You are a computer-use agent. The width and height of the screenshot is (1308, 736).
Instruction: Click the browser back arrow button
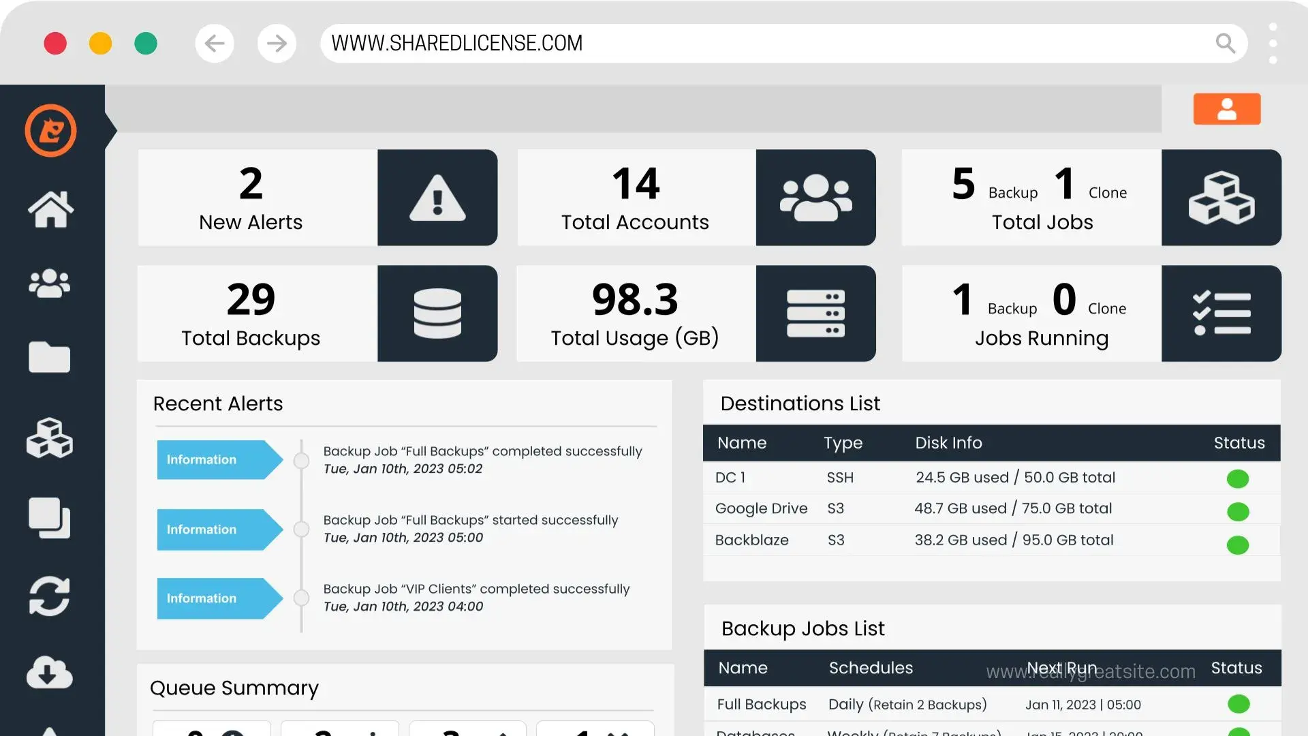(215, 44)
